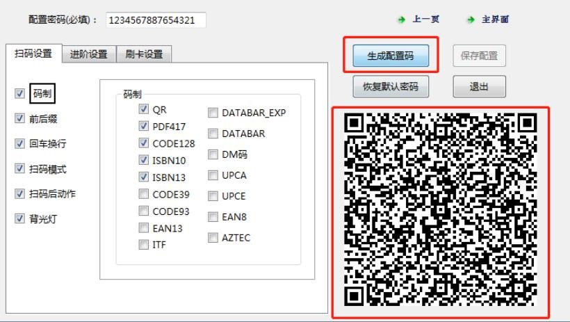
Task: Enable the CODE93 checkbox
Action: click(144, 211)
